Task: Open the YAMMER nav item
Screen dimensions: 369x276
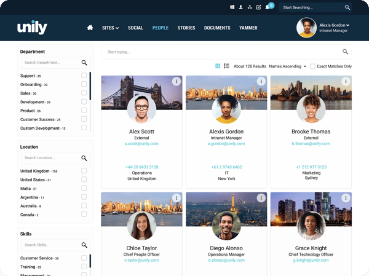Action: coord(248,28)
